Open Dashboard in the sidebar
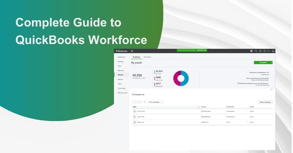The image size is (293, 153). [122, 57]
